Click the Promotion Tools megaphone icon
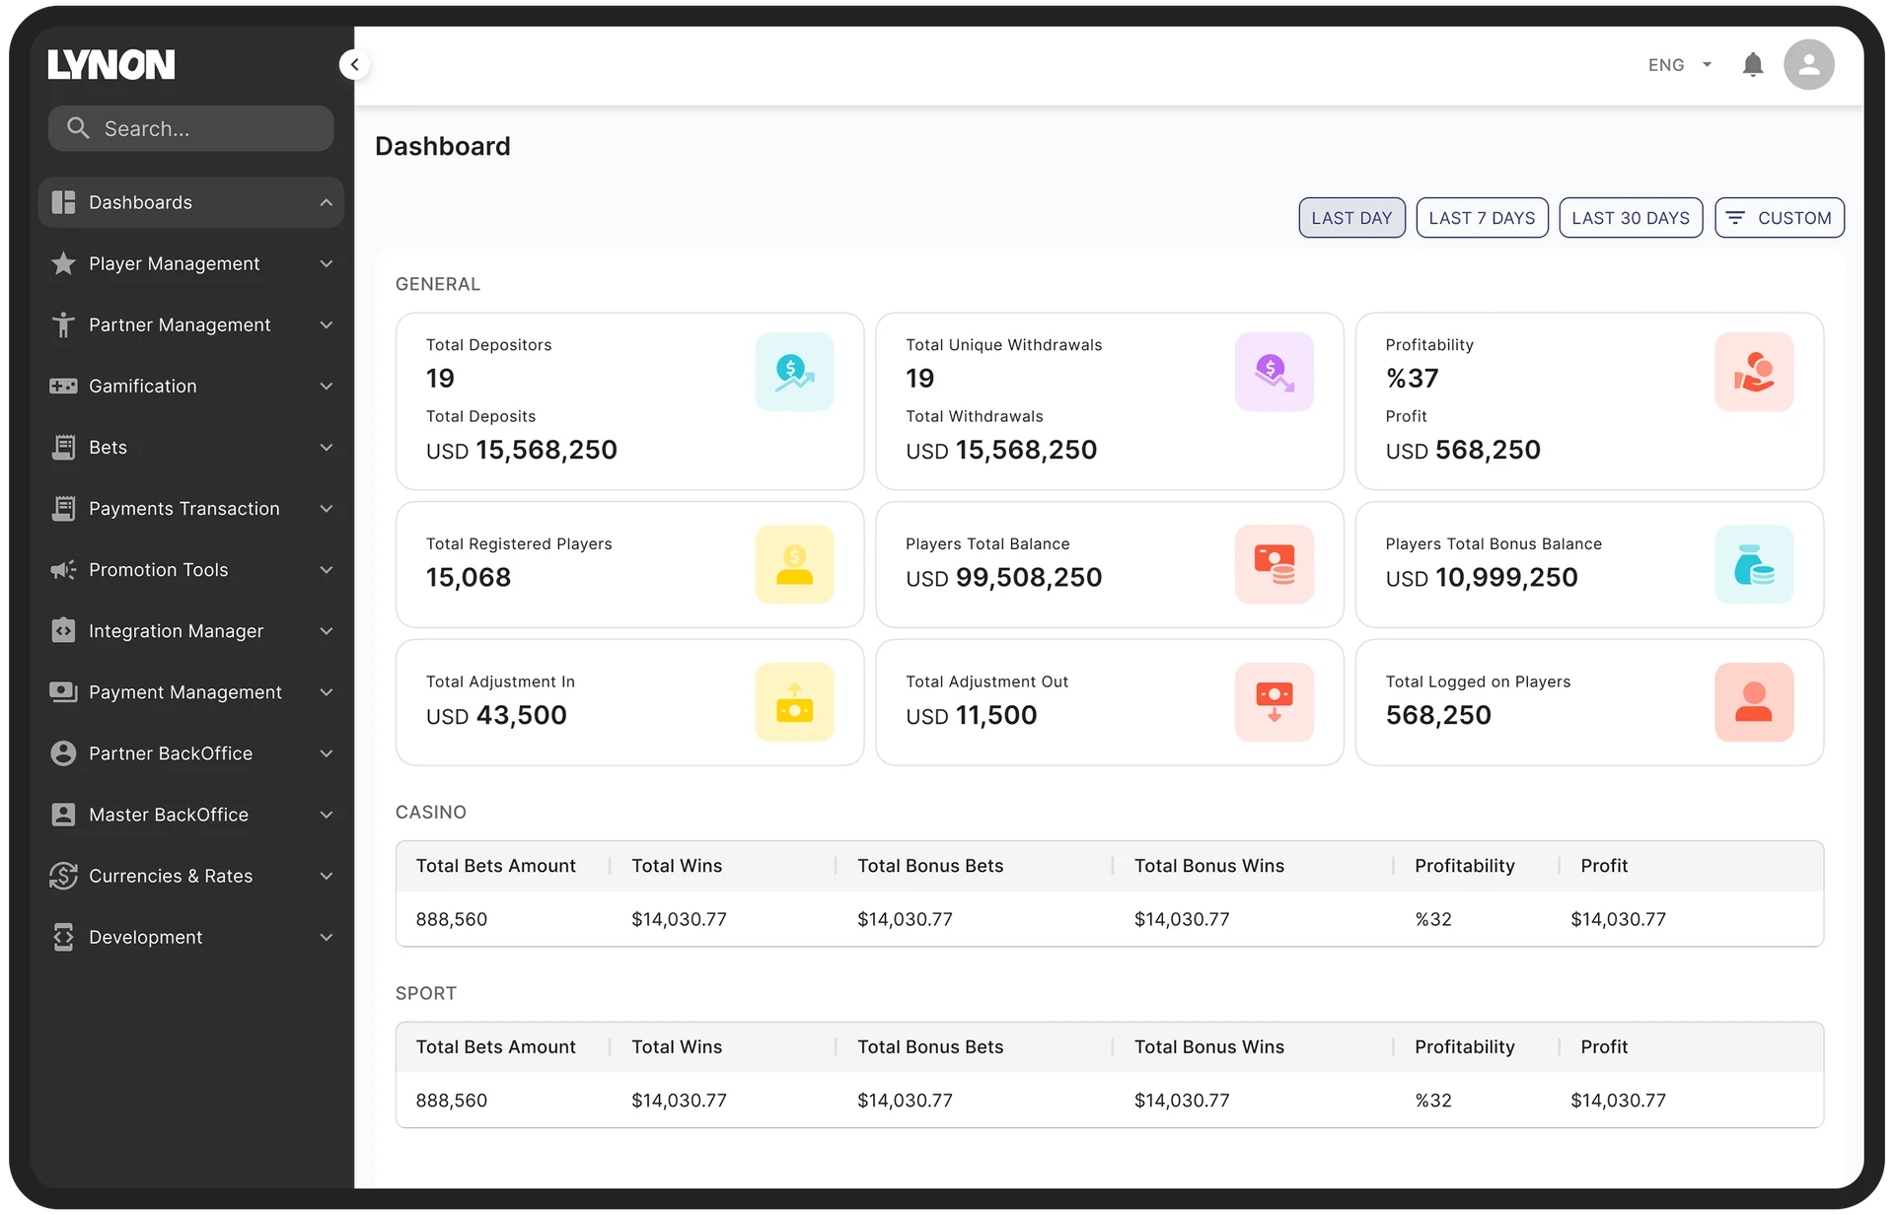 tap(63, 570)
